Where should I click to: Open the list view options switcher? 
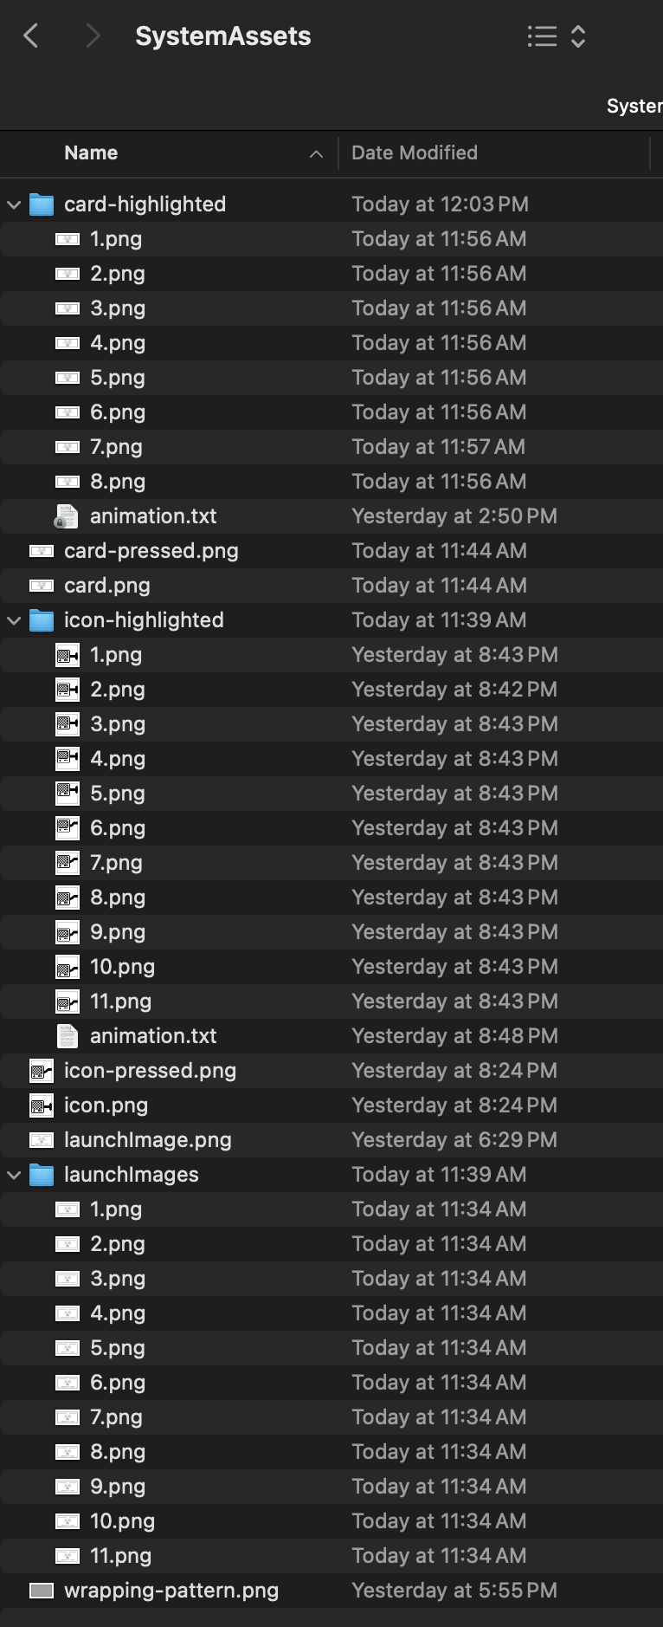[557, 36]
